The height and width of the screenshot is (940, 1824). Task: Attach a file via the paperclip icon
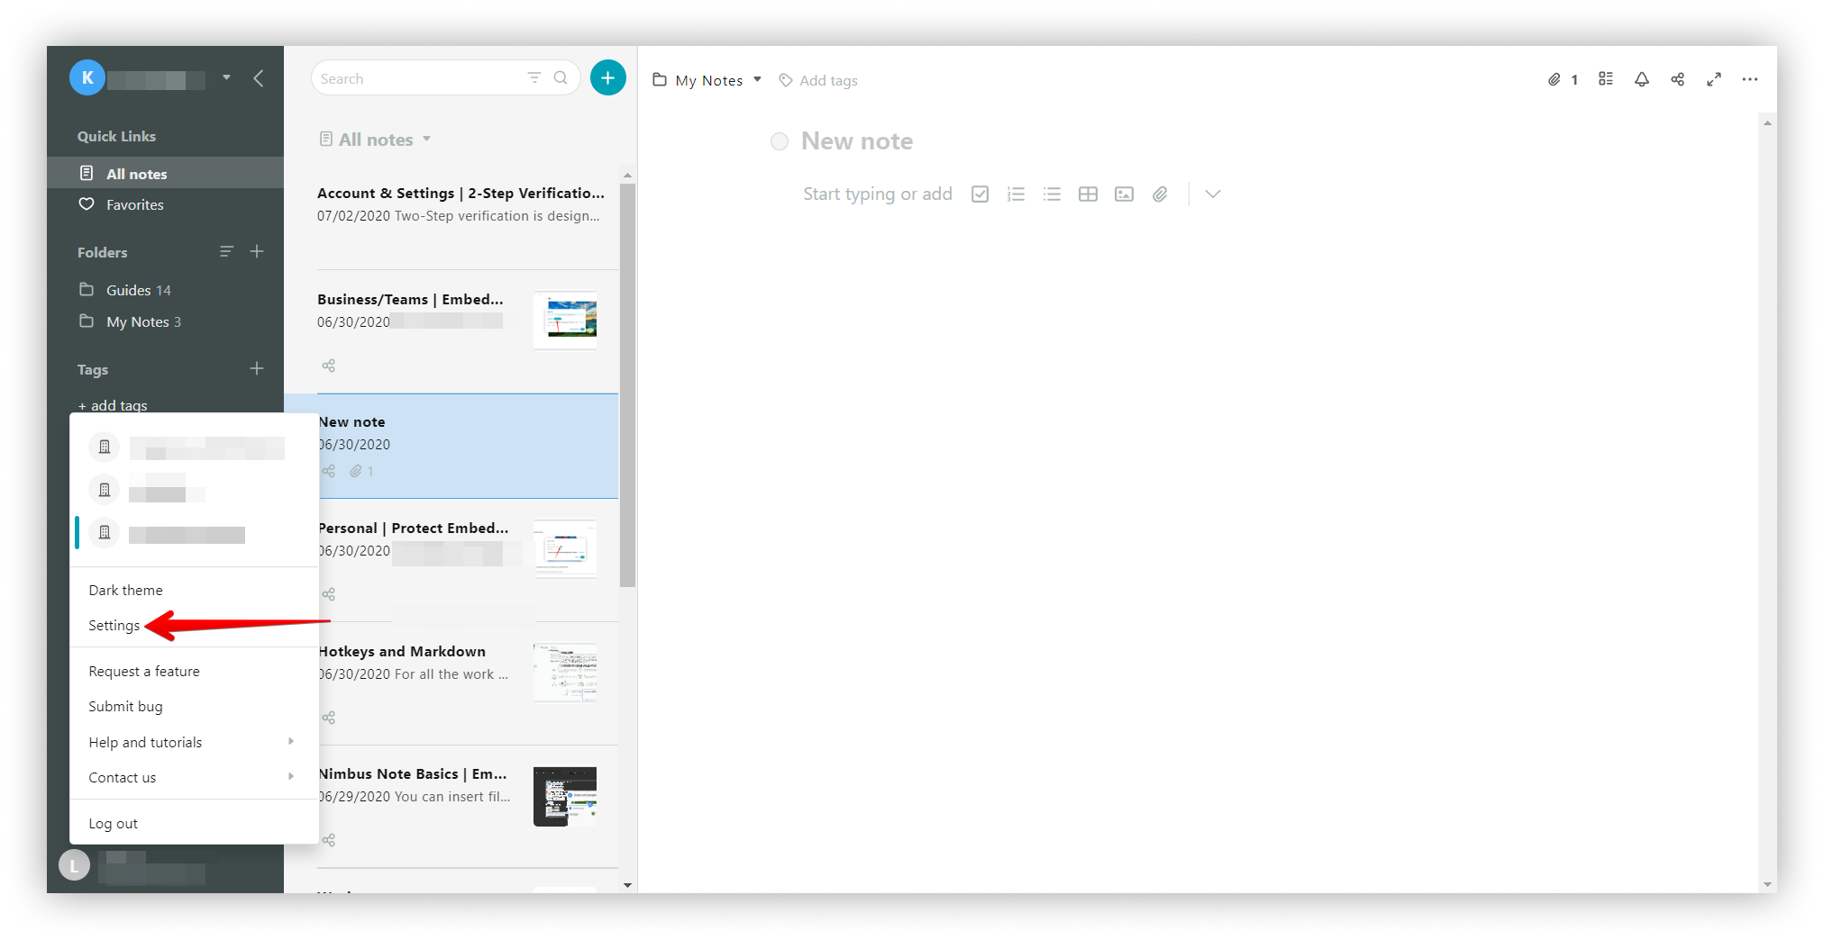pyautogui.click(x=1161, y=194)
